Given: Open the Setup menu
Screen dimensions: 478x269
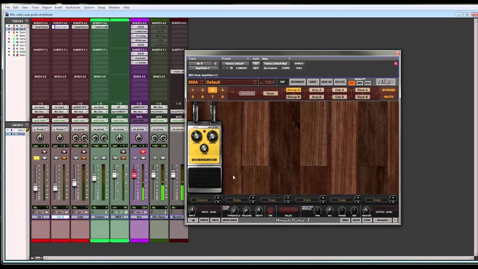Looking at the screenshot, I should [x=101, y=7].
